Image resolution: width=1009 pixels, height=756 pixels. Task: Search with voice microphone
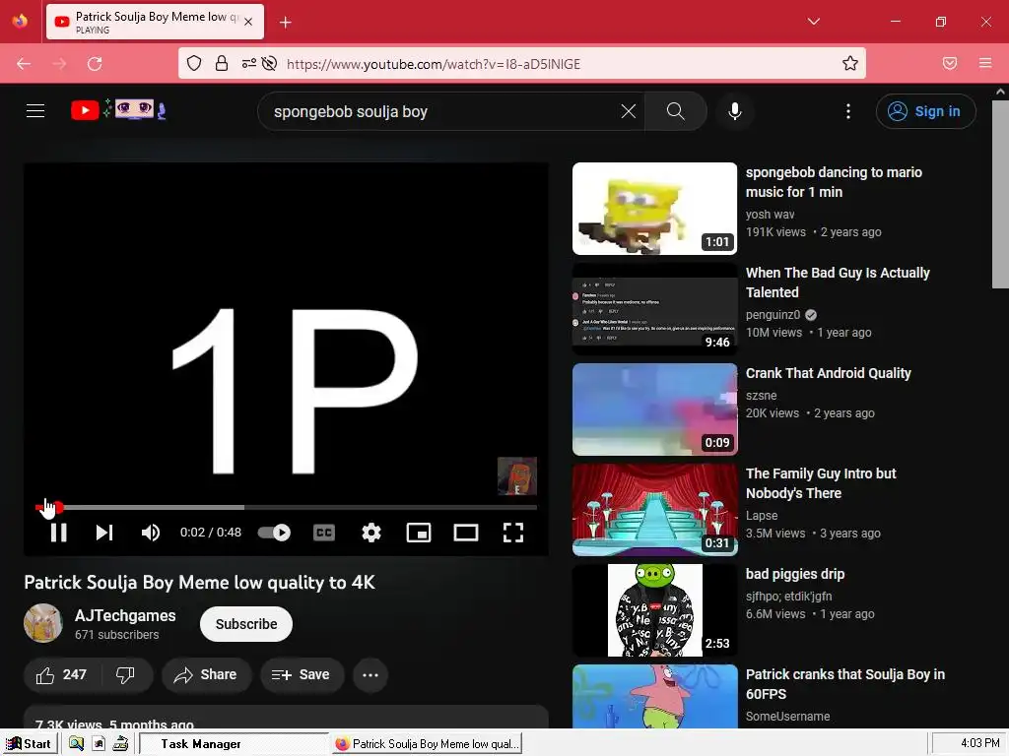click(x=735, y=111)
